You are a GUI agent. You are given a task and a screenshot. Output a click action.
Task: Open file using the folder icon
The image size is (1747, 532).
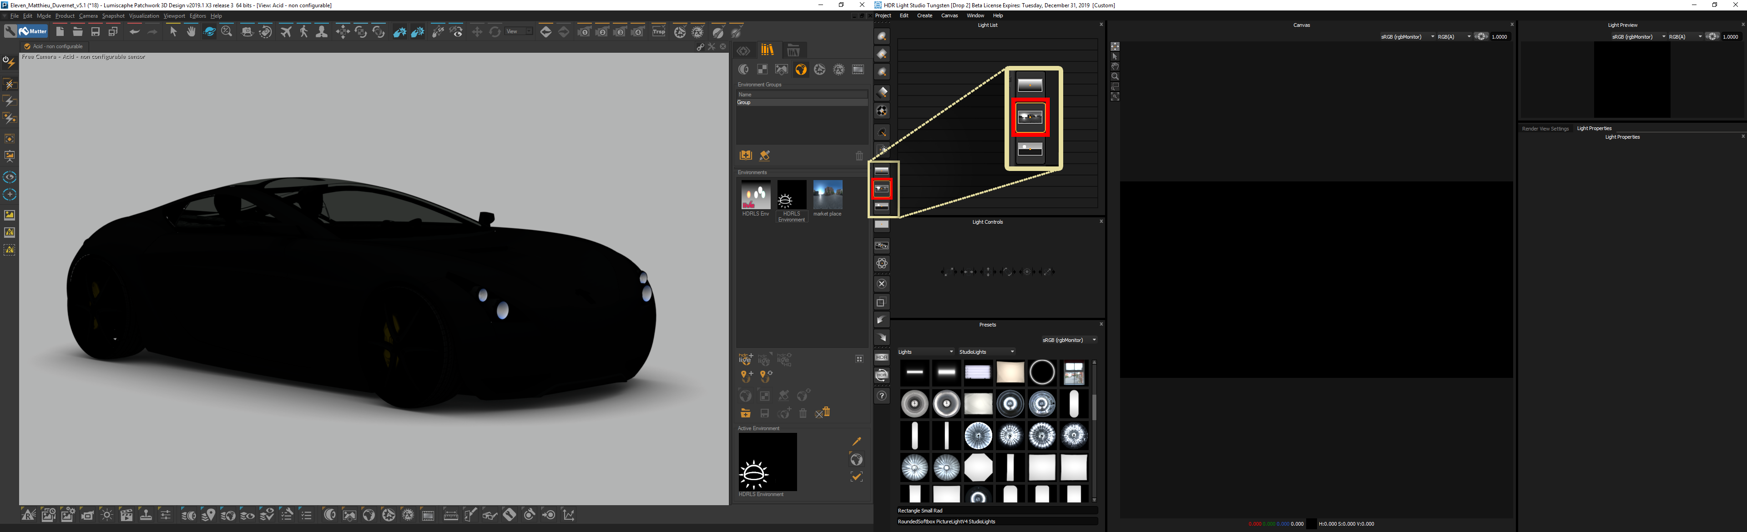77,32
